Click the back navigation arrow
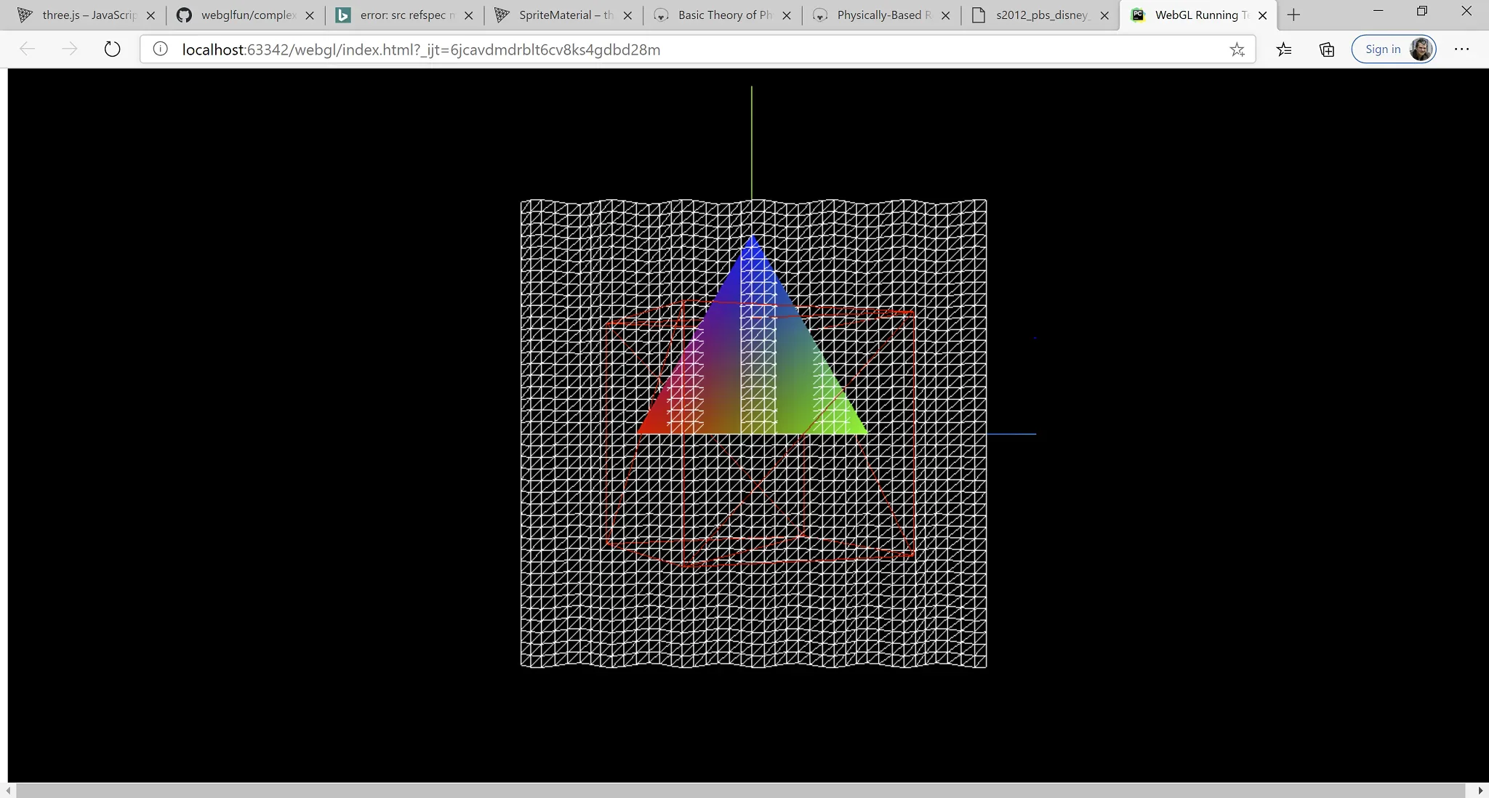 click(x=28, y=49)
